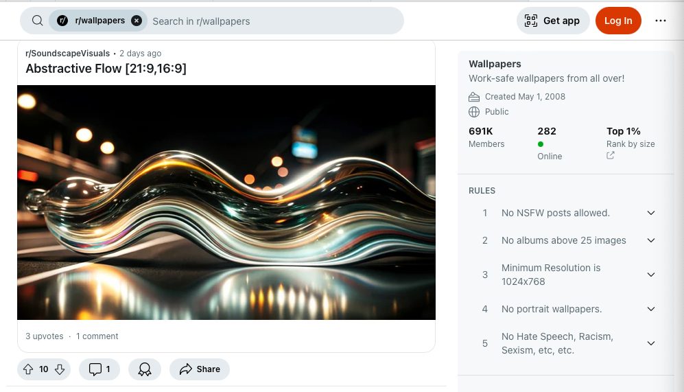Give an award with the ribbon icon

point(145,369)
